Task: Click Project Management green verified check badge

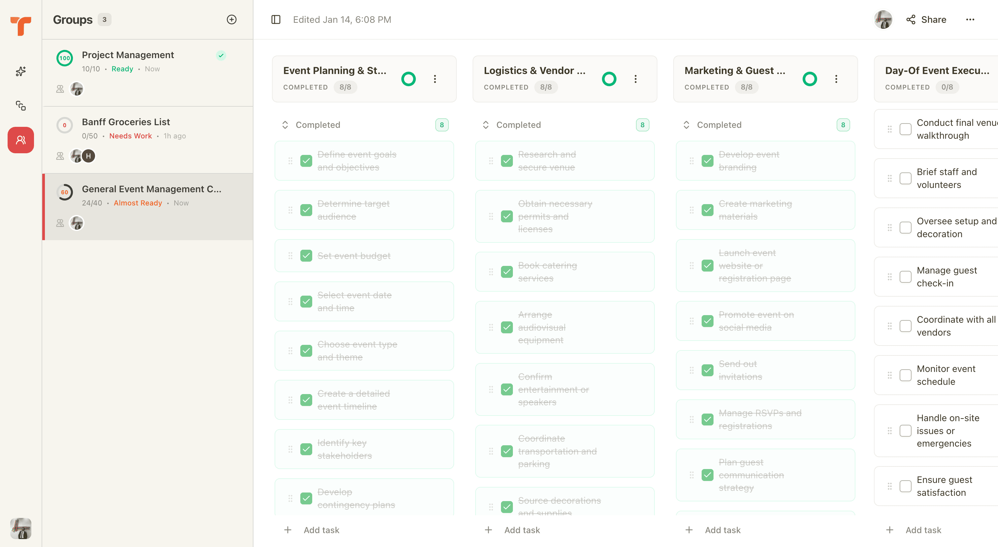Action: coord(221,55)
